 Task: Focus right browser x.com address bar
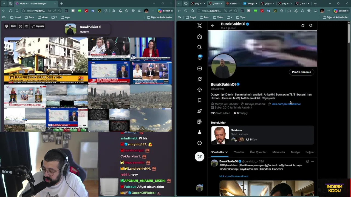211,11
